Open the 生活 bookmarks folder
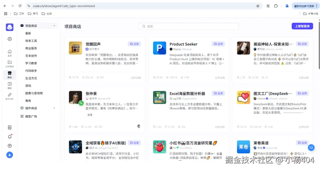Viewport: 320px width, 170px height. pyautogui.click(x=47, y=14)
